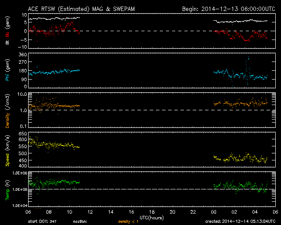Click the 14 hour label on time axis

(x=111, y=212)
